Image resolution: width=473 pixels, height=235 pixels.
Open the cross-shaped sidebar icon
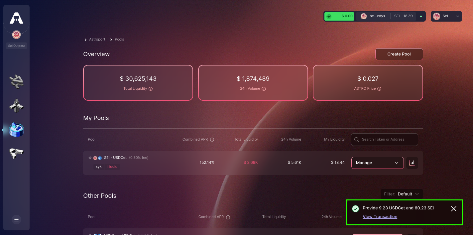click(16, 106)
